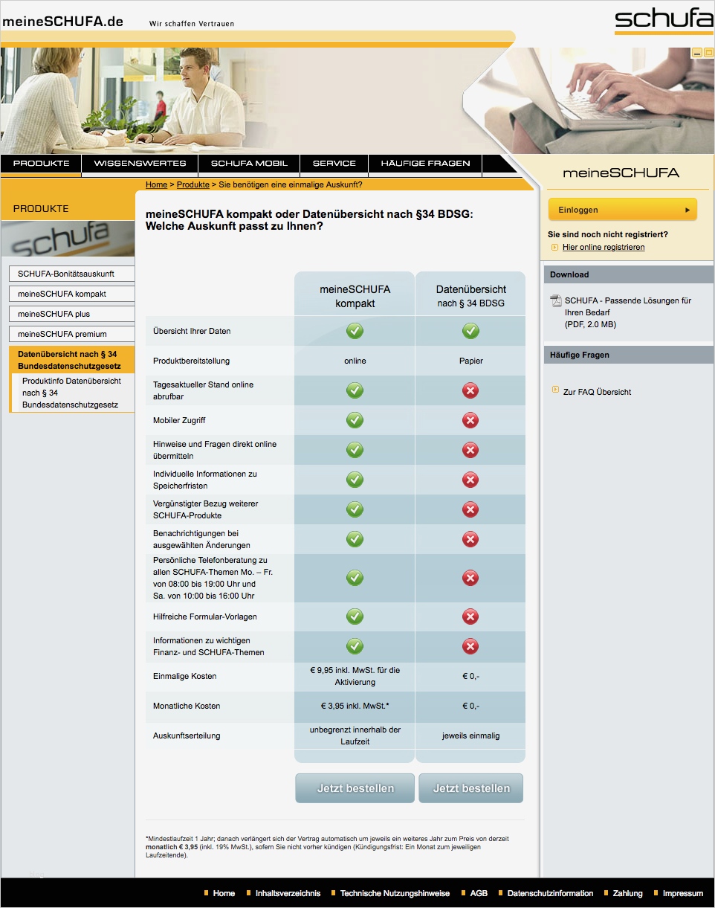Click green check in Speicherfristen row
715x908 pixels.
coord(355,480)
